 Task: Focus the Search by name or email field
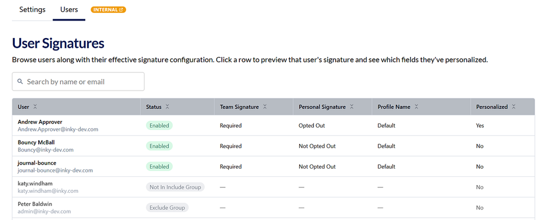tap(79, 81)
